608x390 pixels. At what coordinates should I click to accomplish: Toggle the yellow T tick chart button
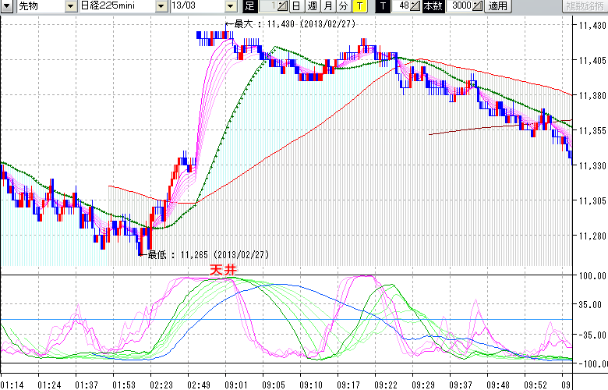coord(359,6)
